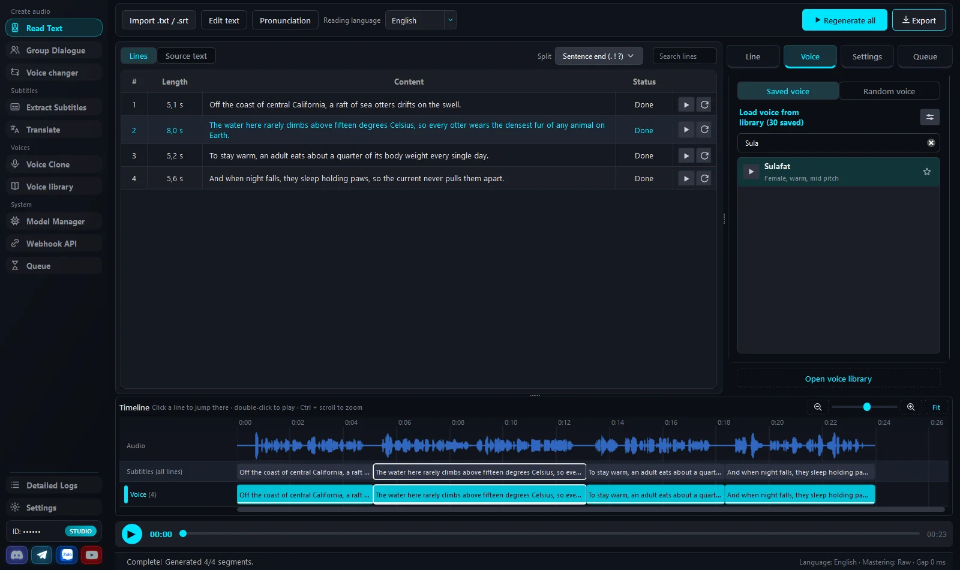Open the Discord link icon
960x570 pixels.
click(17, 555)
